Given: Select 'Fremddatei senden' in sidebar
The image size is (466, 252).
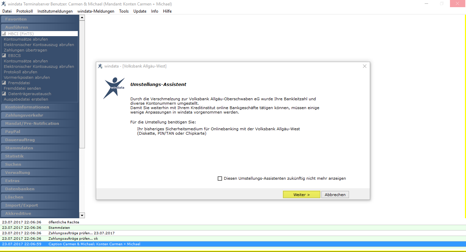Looking at the screenshot, I should 22,88.
